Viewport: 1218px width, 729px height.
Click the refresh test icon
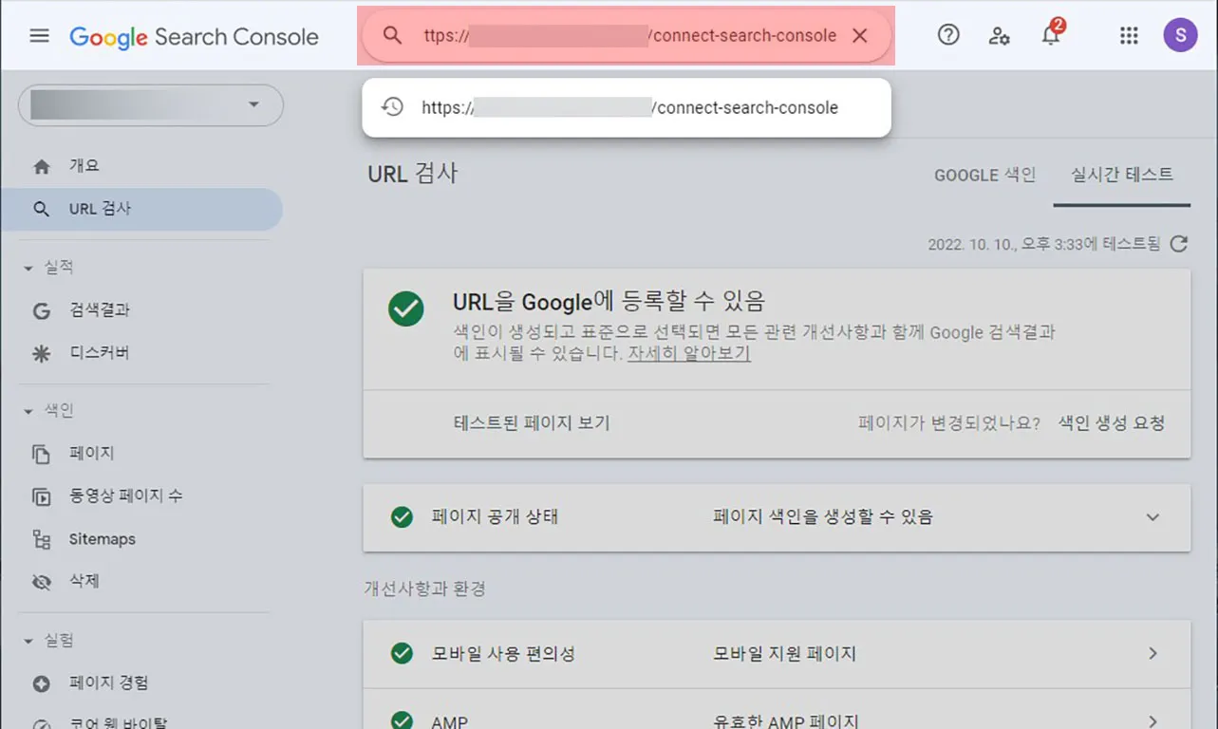1178,244
